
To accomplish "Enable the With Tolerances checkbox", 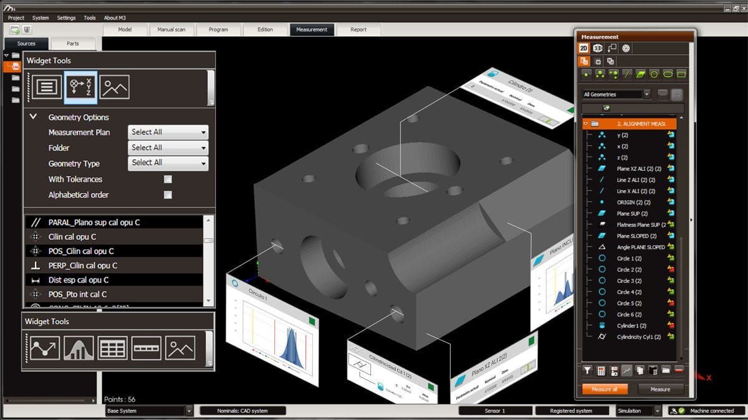I will click(168, 179).
